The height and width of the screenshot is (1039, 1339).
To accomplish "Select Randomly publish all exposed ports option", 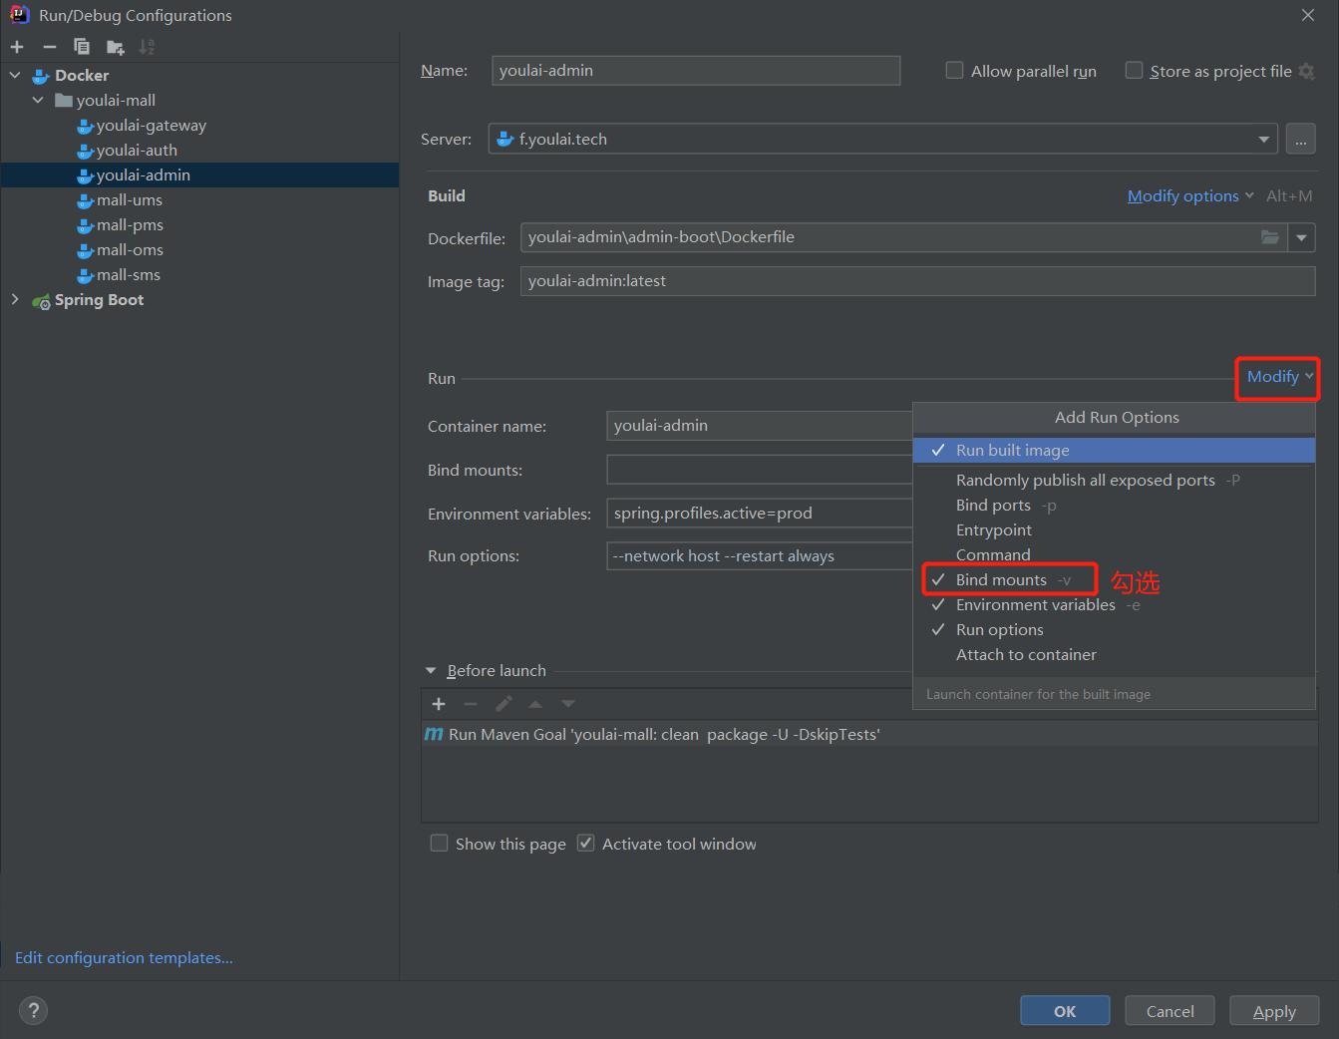I will 1114,481.
